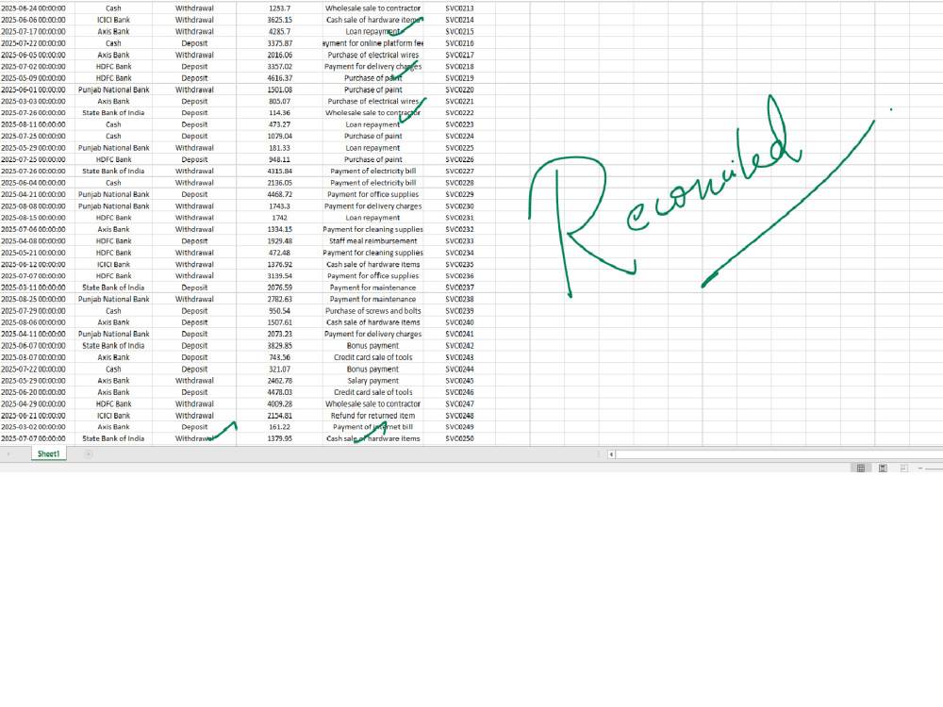Select 'Withdrawal' in row SVC0230
Screen dimensions: 943x707
[x=194, y=206]
